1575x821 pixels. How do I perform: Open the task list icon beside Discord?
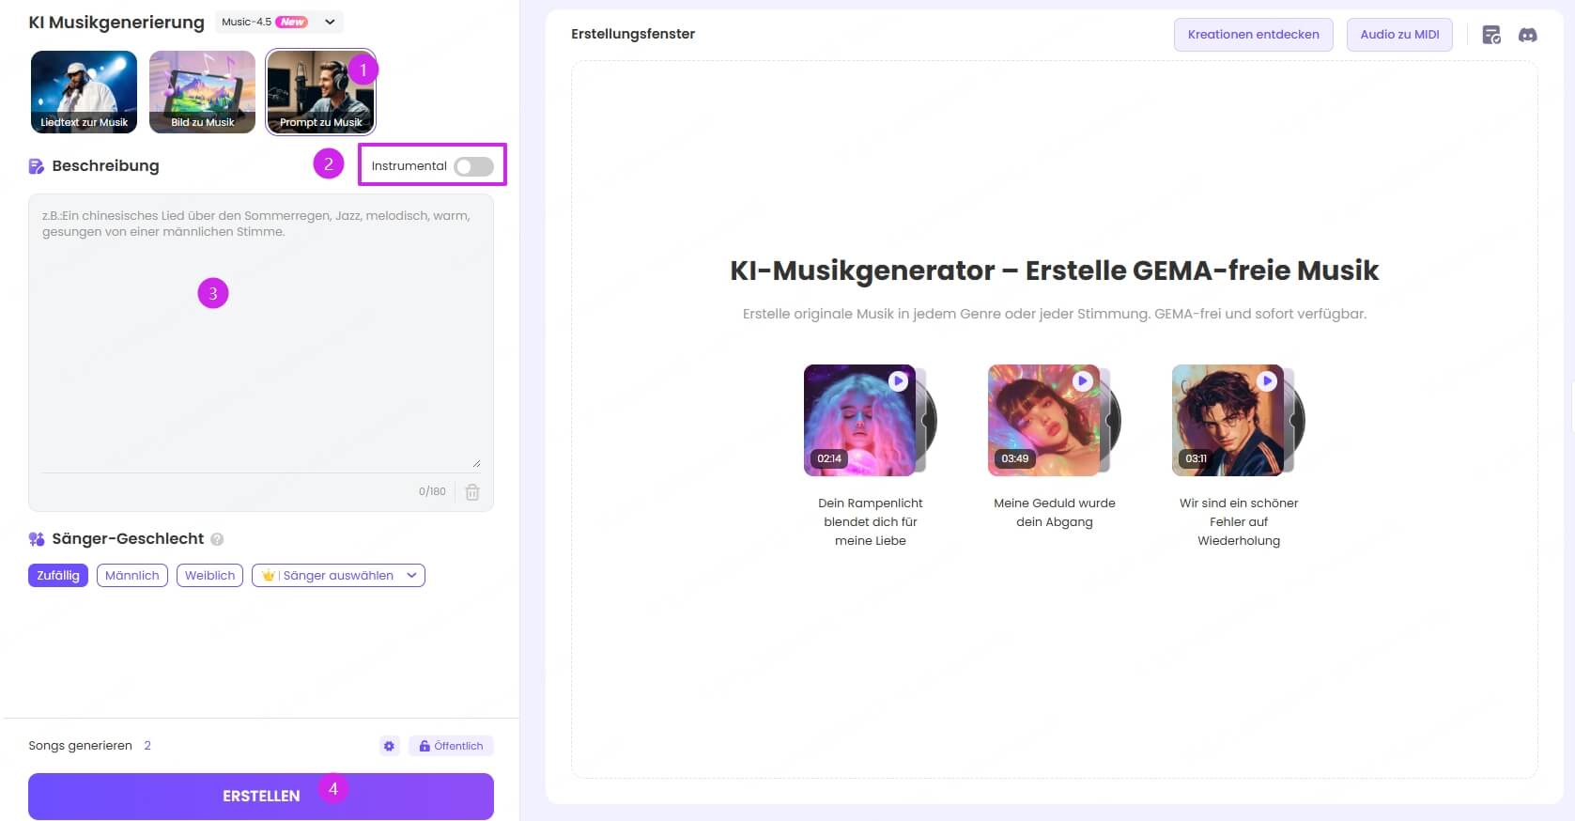click(1491, 35)
